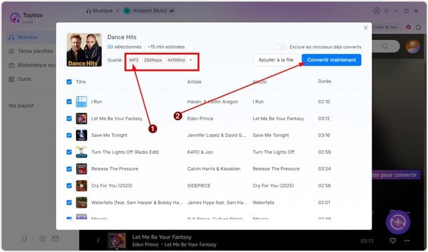428x252 pixels.
Task: Open the hamburger menu in title bar
Action: click(x=387, y=11)
